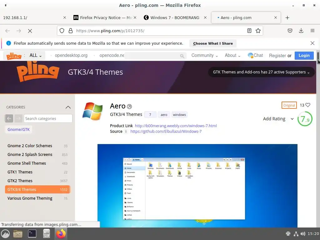Expand the Add Rating dropdown
The width and height of the screenshot is (320, 240).
tap(278, 119)
